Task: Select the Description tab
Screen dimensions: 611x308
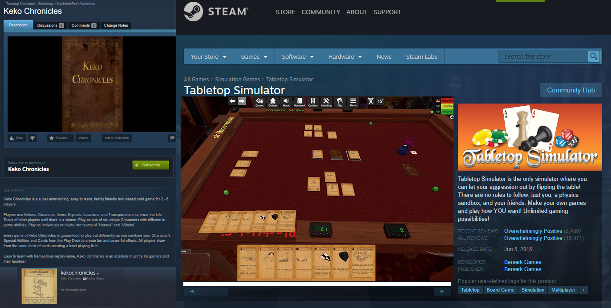Action: click(18, 25)
